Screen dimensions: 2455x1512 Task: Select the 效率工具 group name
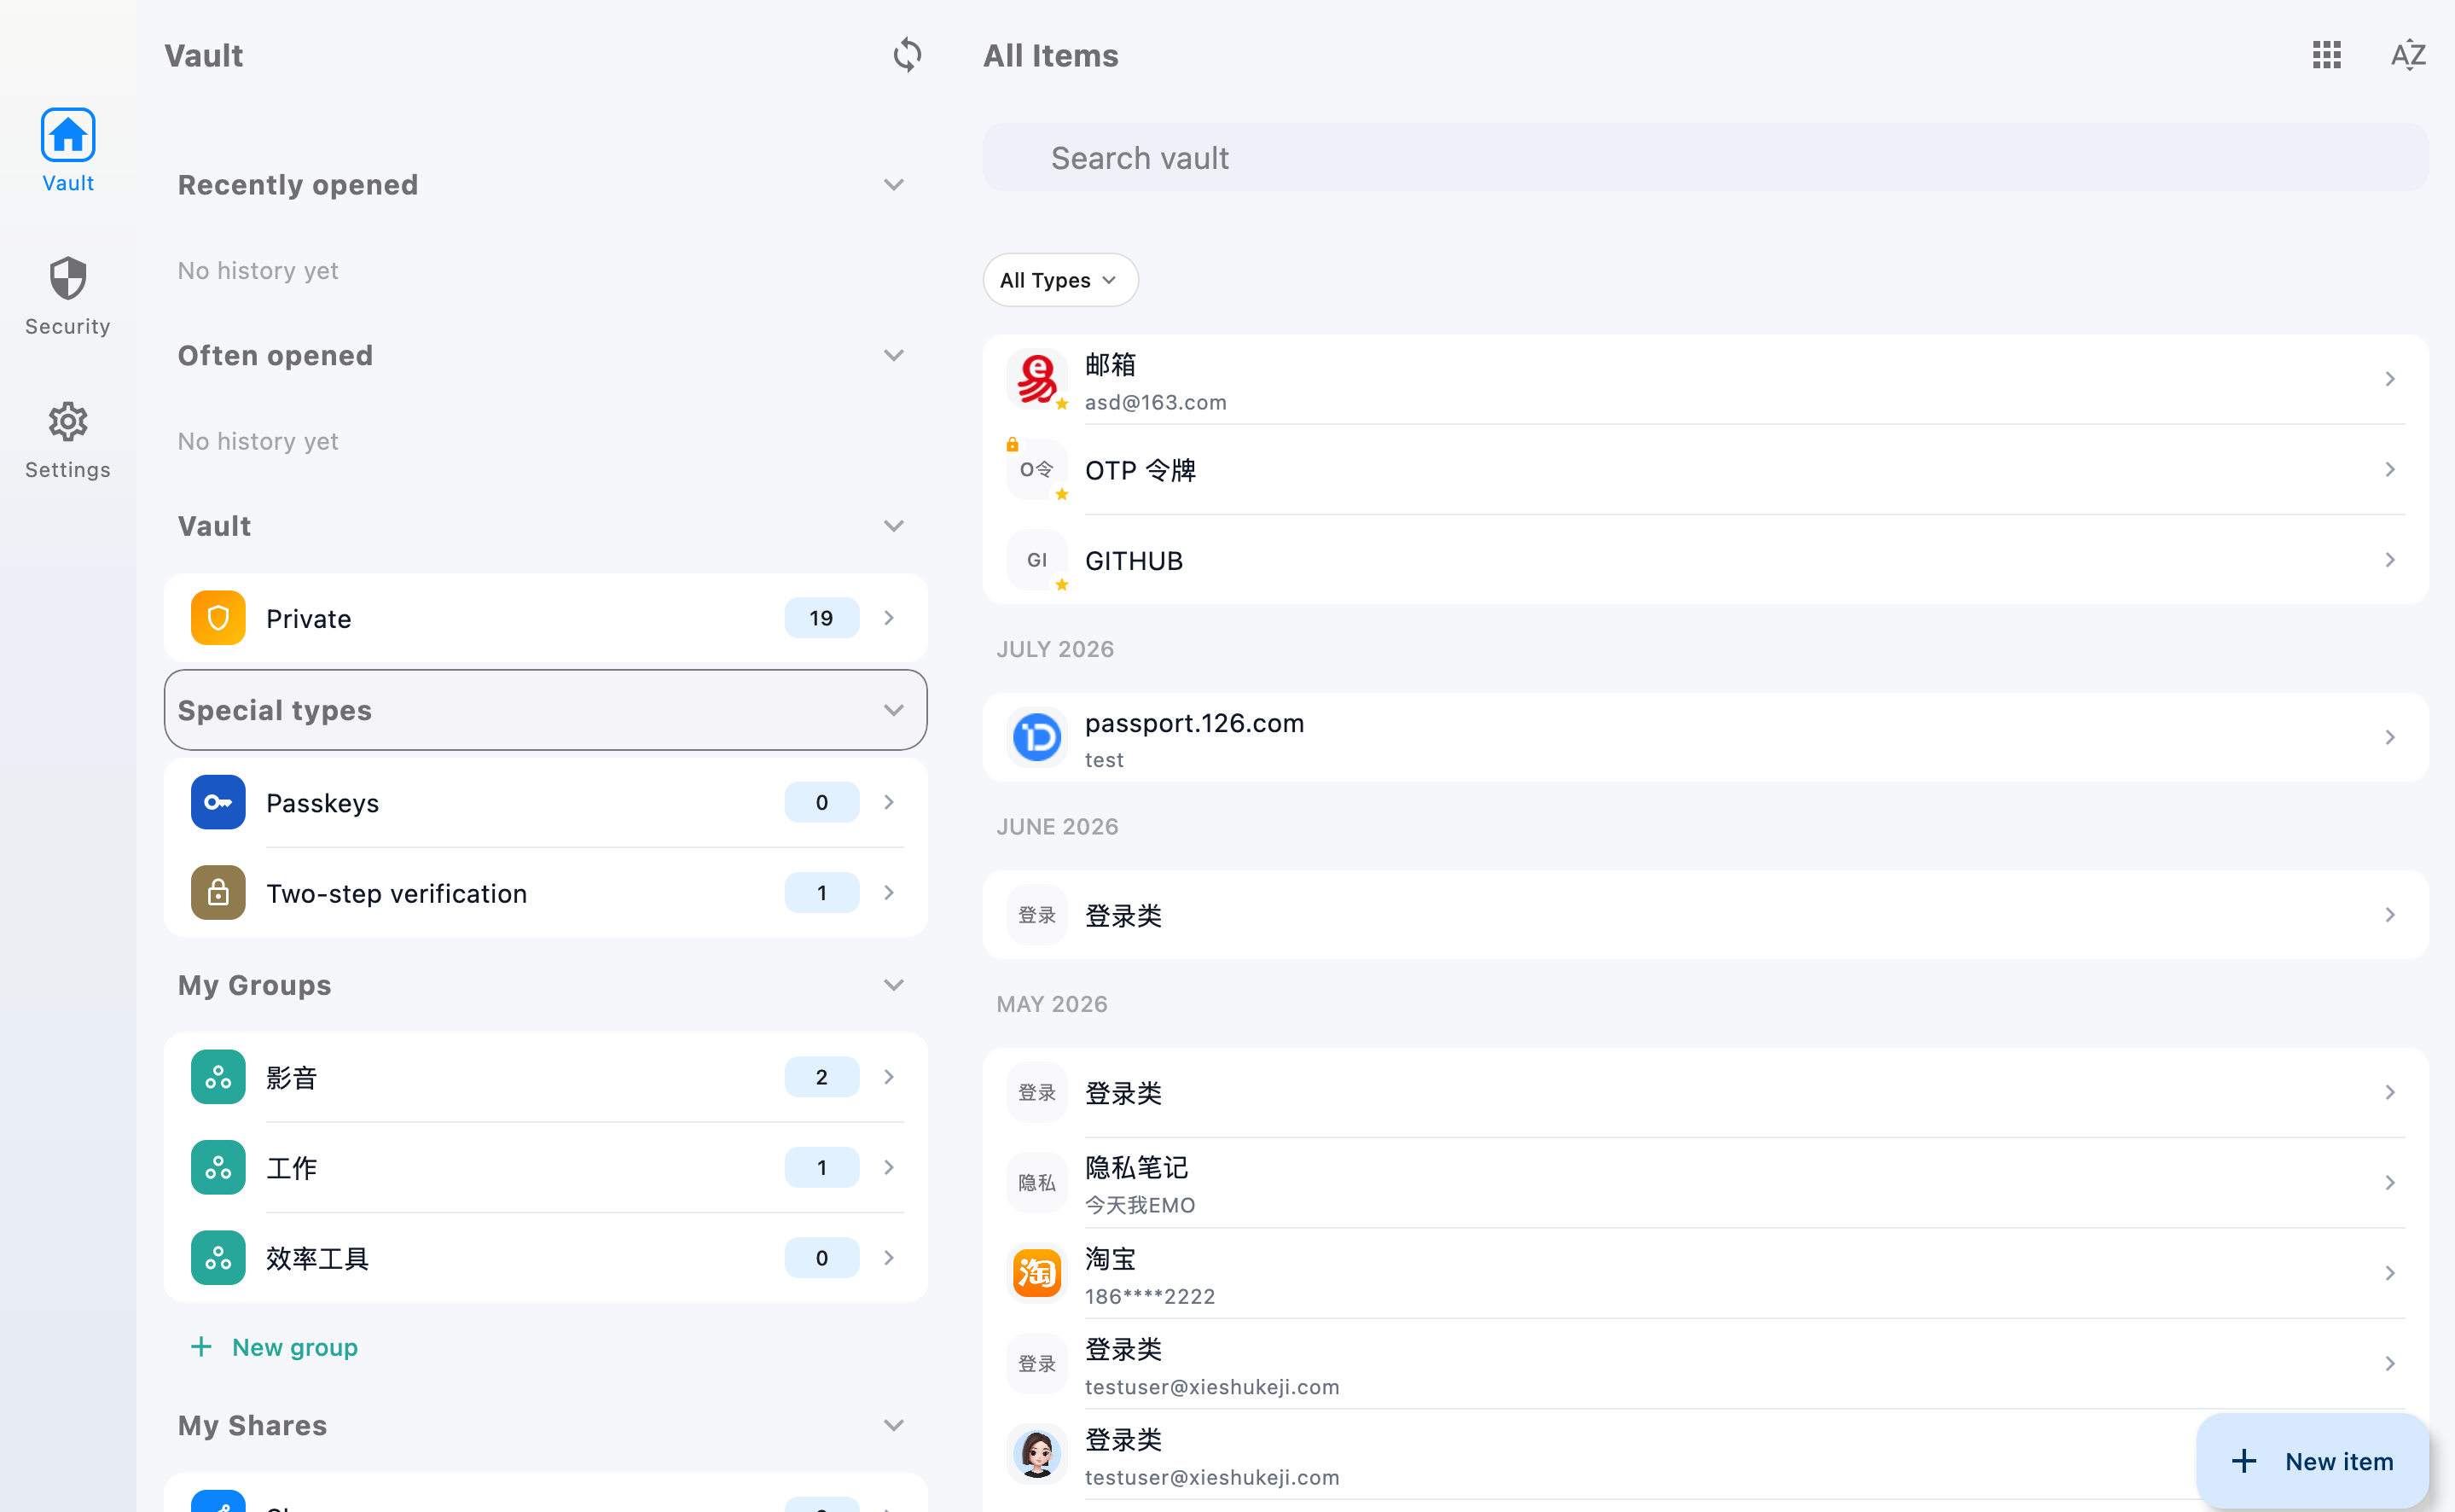[316, 1259]
